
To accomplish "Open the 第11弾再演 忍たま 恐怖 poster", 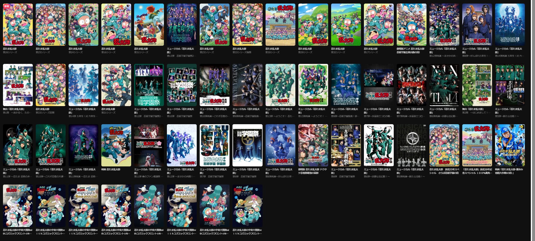I will (83, 145).
